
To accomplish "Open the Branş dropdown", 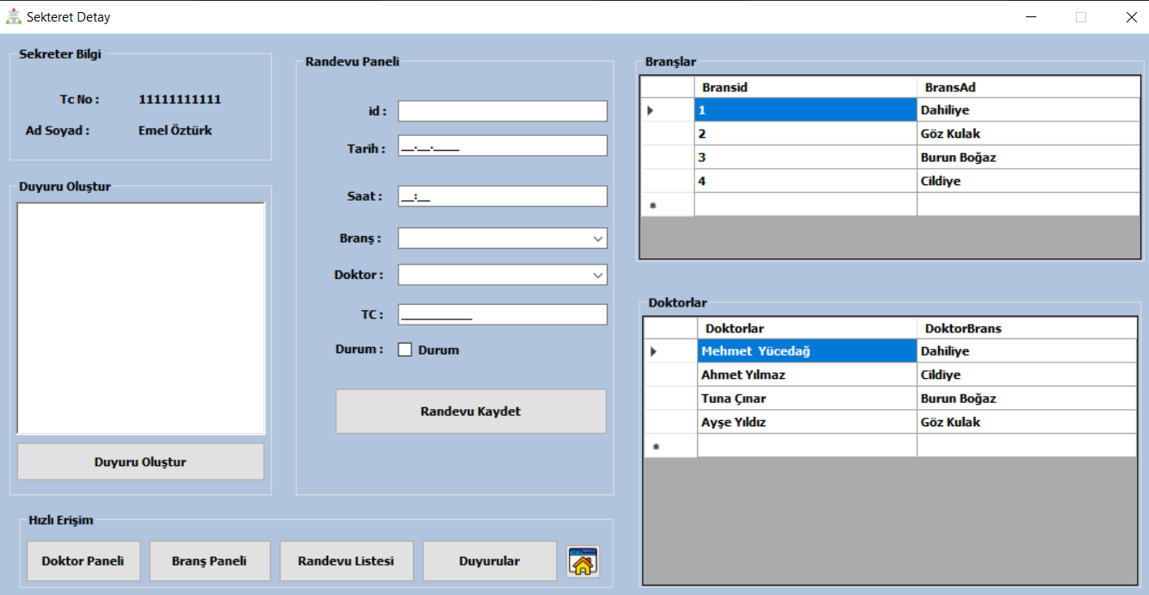I will pos(502,238).
